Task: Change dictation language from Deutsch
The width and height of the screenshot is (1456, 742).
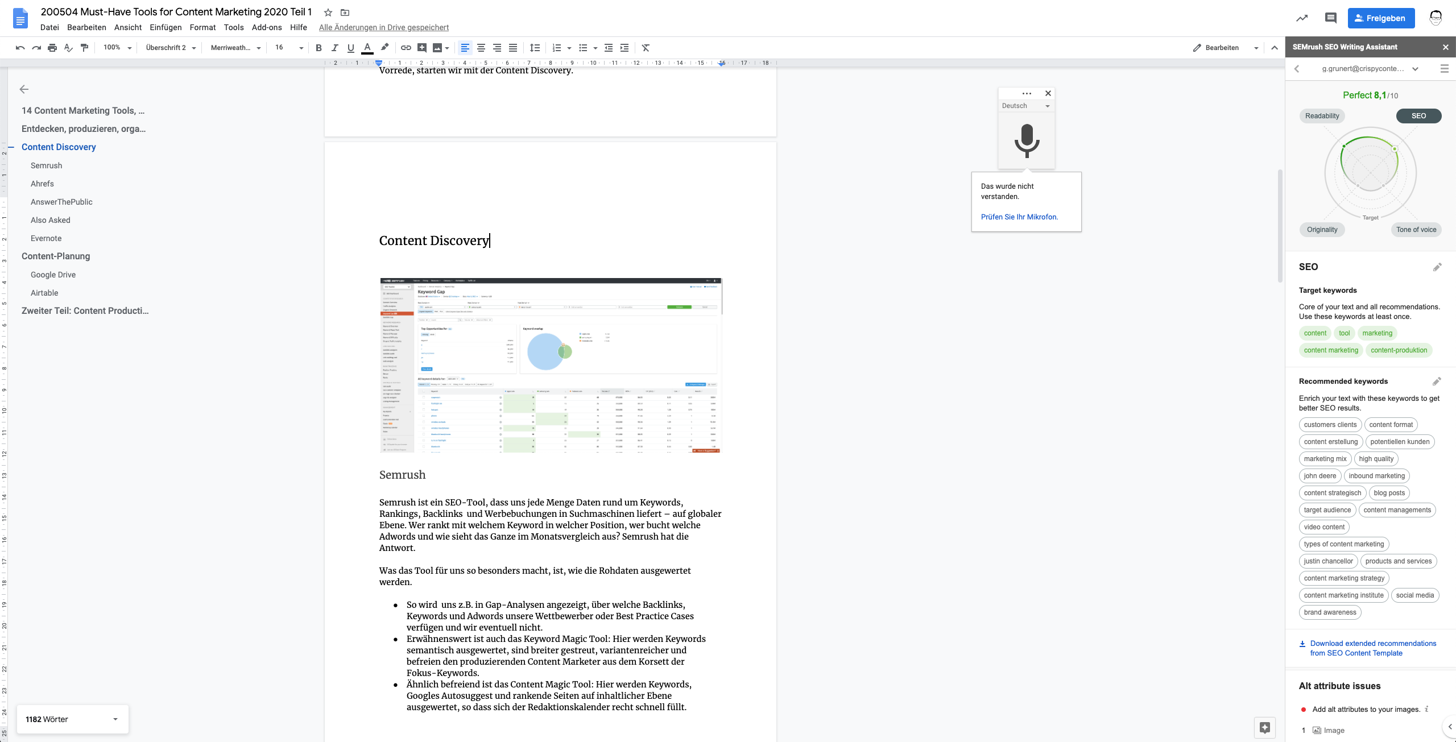Action: pos(1026,106)
